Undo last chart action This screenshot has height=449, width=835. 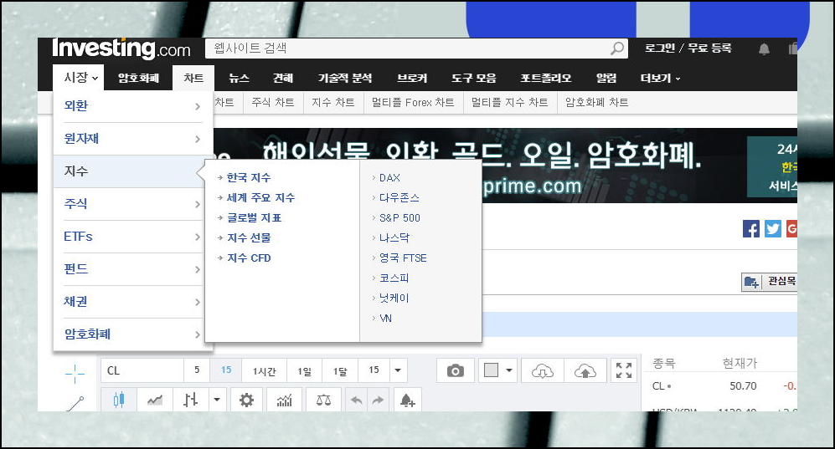tap(357, 400)
